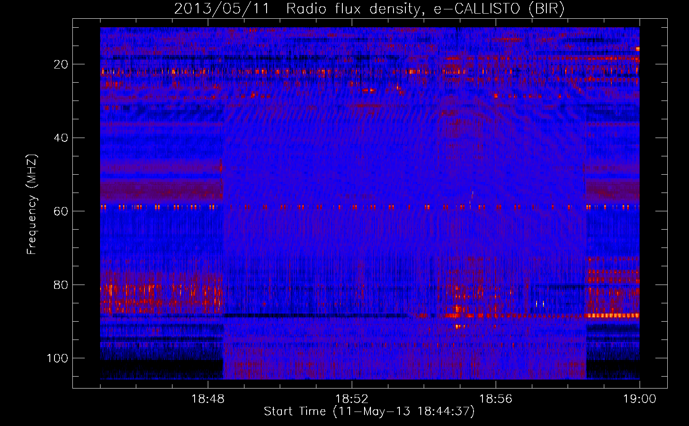
Task: Click the 40 MHz frequency tick label
Action: 61,138
